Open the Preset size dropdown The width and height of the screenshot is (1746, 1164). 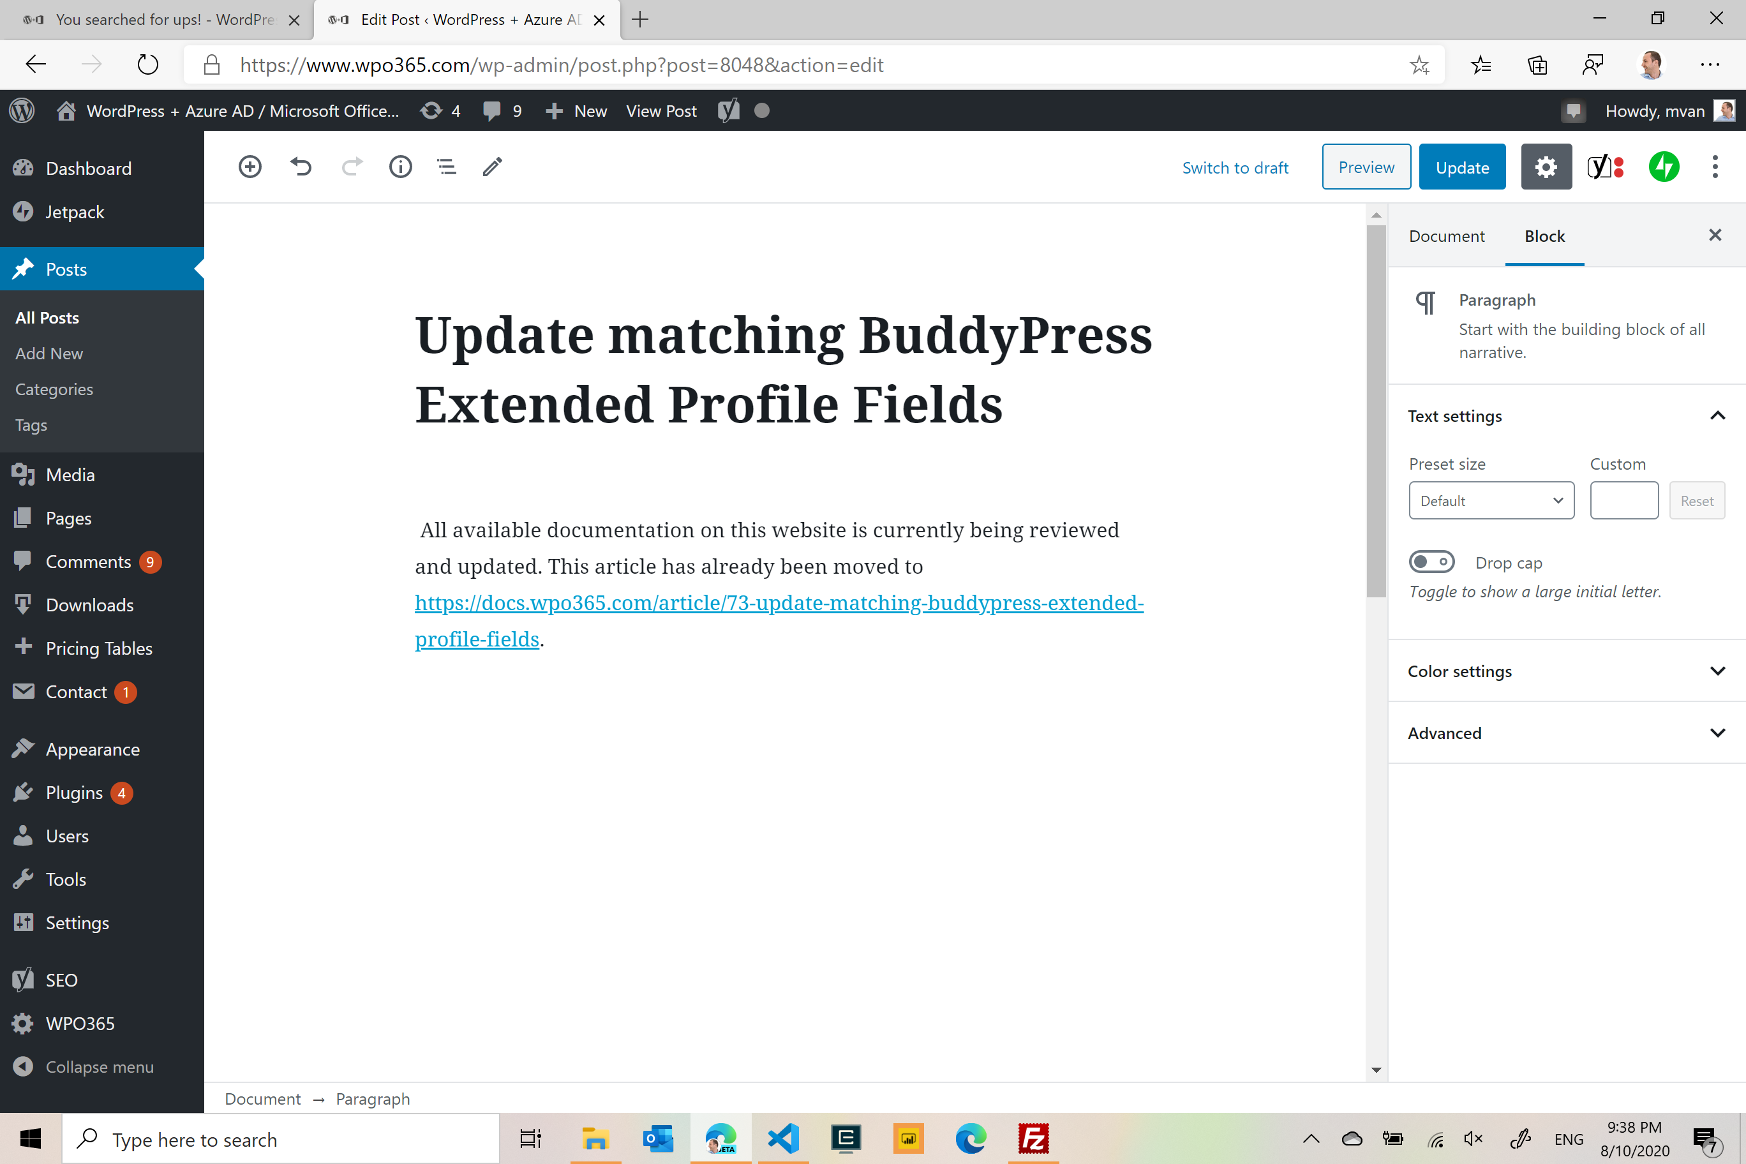point(1491,500)
